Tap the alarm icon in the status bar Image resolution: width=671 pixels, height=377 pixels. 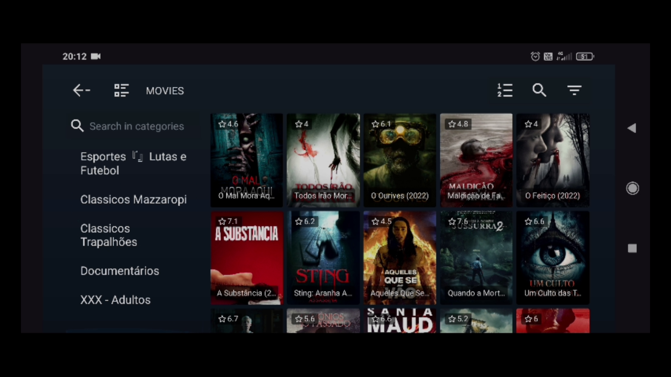click(535, 56)
